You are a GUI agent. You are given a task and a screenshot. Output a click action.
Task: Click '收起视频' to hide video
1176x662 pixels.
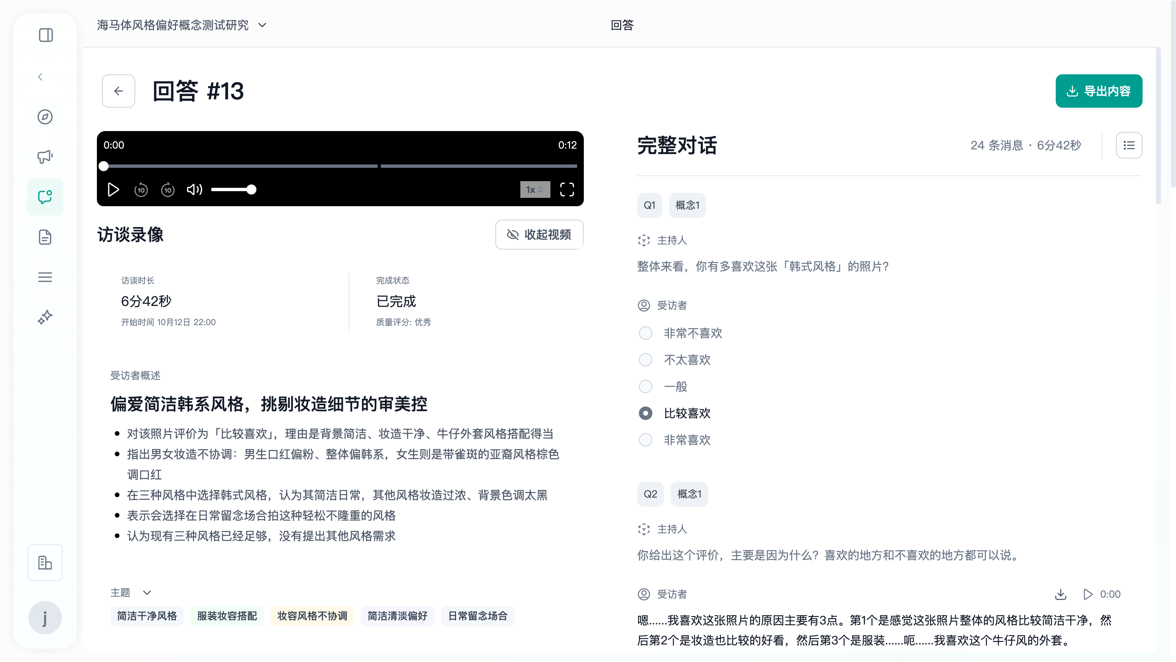(x=539, y=235)
